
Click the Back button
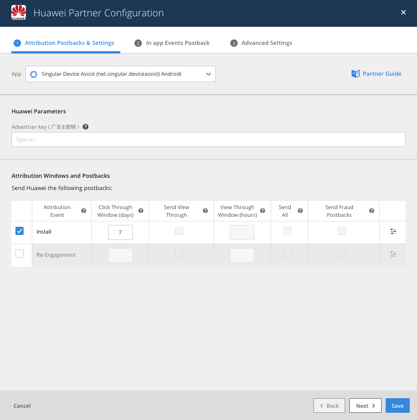pyautogui.click(x=329, y=405)
